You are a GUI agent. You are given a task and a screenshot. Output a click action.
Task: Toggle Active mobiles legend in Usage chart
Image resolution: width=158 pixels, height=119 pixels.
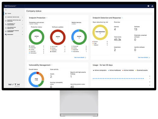point(128,70)
